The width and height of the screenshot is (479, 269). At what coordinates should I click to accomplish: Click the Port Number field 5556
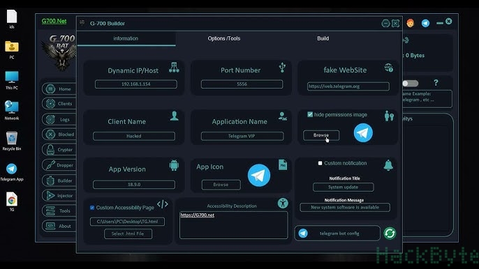[242, 84]
